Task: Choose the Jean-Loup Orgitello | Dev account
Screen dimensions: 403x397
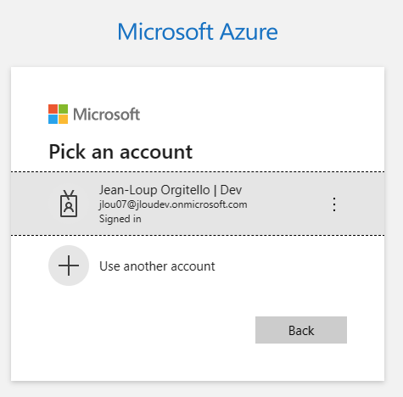Action: (x=198, y=204)
